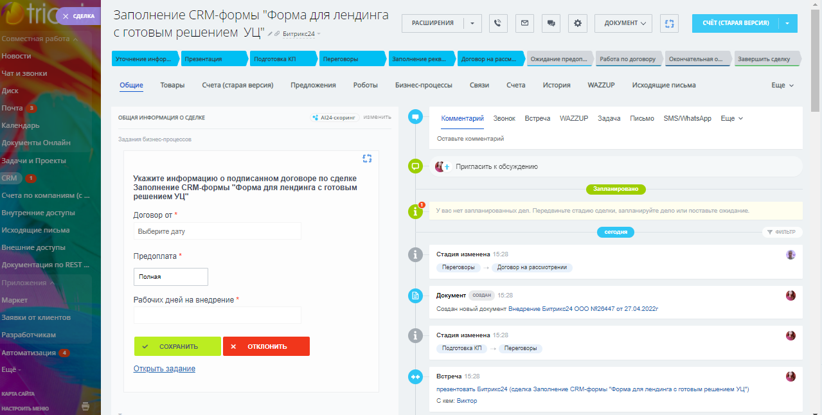Click the pencil icon beside deal title
Viewport: 822px width, 415px height.
point(271,33)
